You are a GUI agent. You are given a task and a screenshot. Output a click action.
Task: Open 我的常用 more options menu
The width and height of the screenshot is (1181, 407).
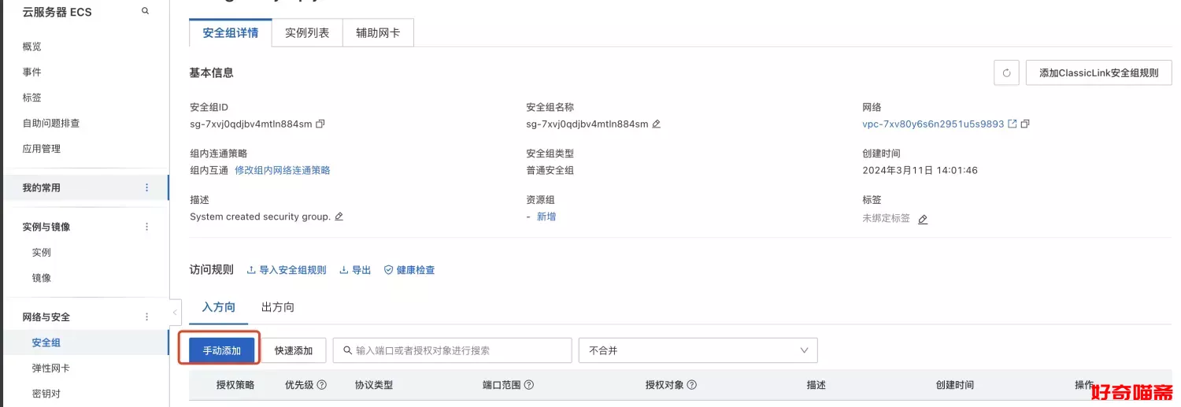146,188
